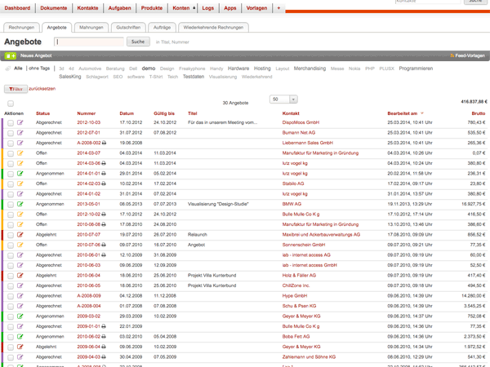Click the Filter button
The image size is (490, 367).
click(x=16, y=89)
